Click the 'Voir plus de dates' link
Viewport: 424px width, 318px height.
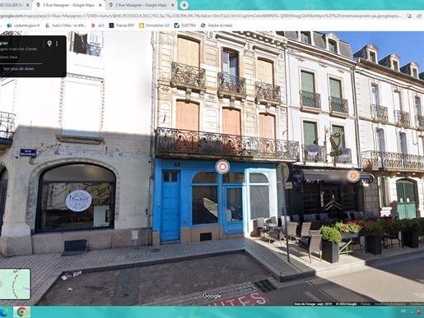click(x=19, y=69)
